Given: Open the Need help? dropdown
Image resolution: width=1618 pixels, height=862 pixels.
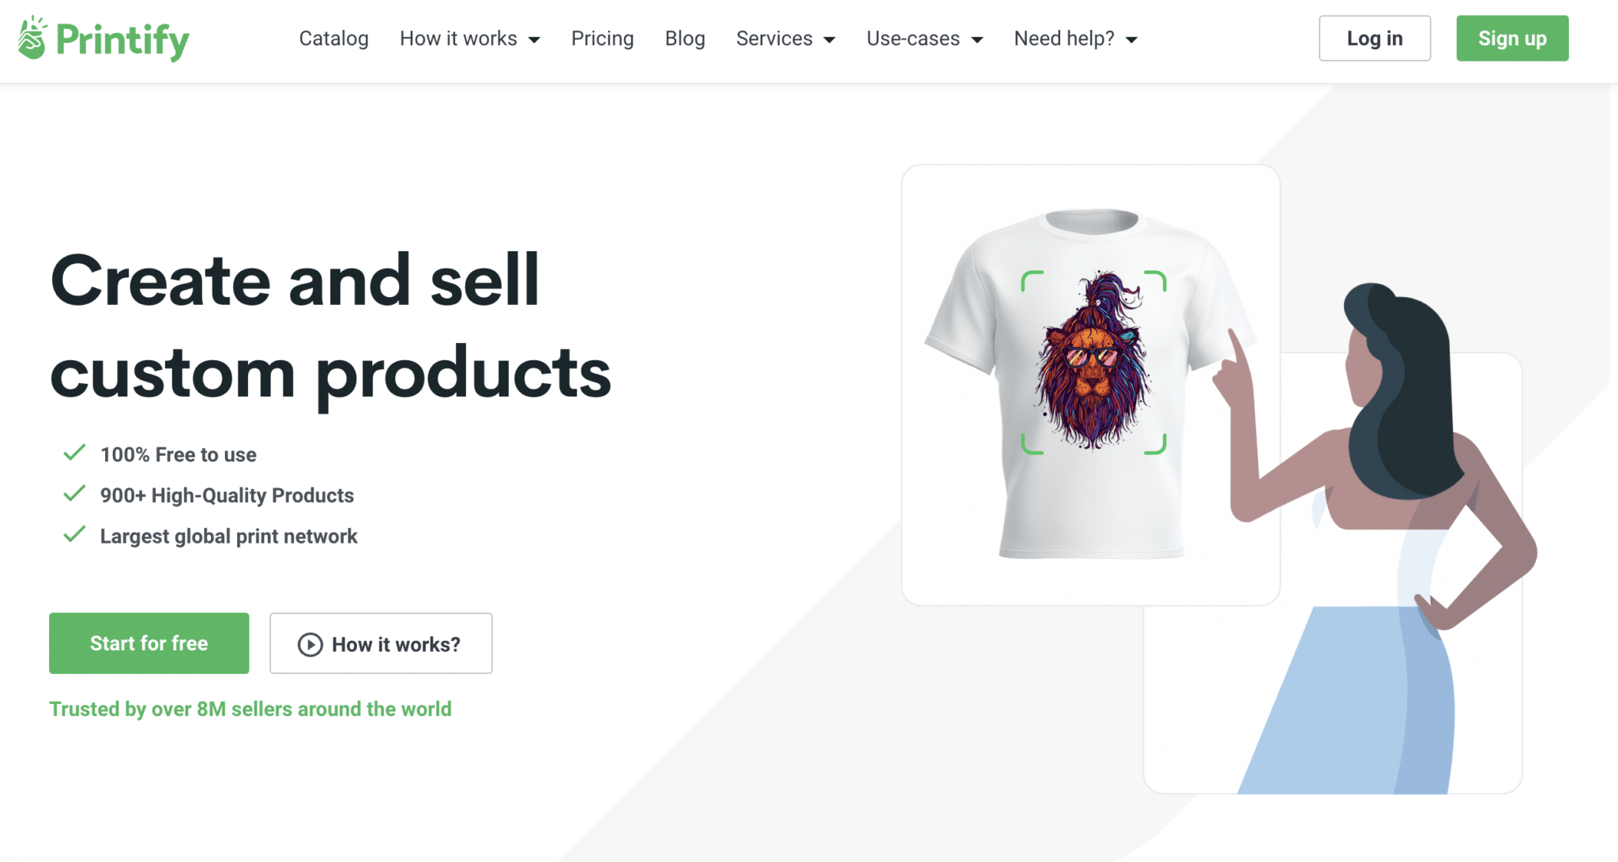Looking at the screenshot, I should [x=1075, y=39].
